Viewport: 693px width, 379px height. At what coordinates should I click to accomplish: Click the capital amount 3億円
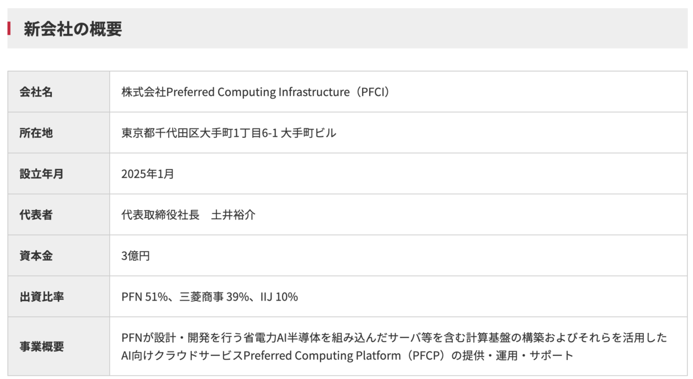click(x=136, y=256)
